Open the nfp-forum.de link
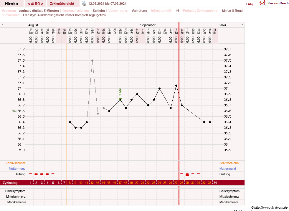The width and height of the screenshot is (289, 211). (269, 207)
